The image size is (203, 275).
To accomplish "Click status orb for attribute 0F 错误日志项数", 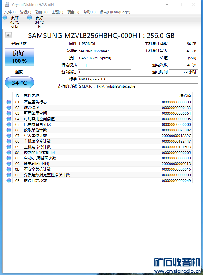I will click(x=9, y=180).
